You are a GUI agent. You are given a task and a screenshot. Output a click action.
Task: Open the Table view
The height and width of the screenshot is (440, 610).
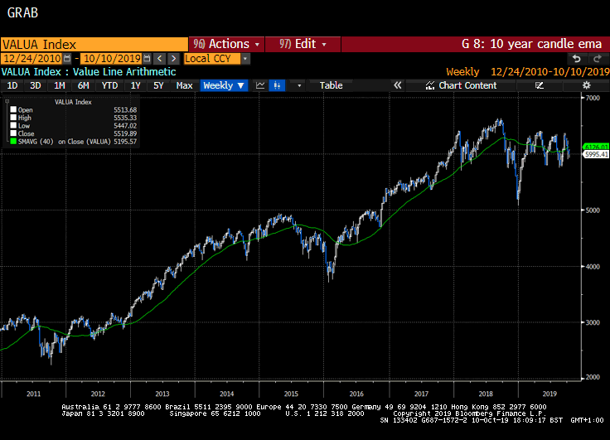click(331, 85)
